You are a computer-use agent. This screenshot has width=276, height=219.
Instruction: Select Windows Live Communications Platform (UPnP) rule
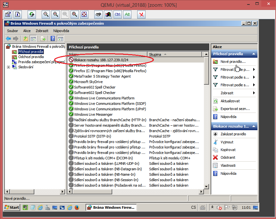(110, 109)
